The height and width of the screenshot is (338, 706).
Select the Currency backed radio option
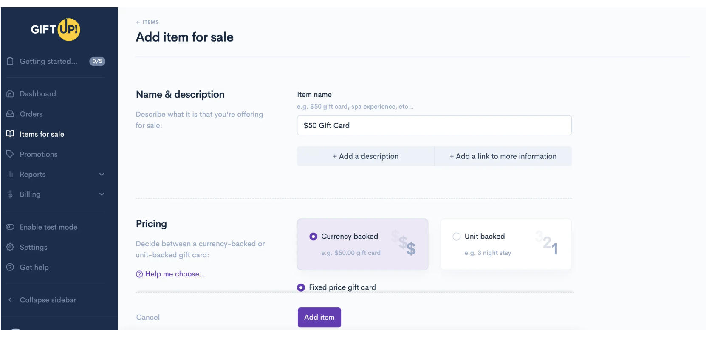point(313,237)
